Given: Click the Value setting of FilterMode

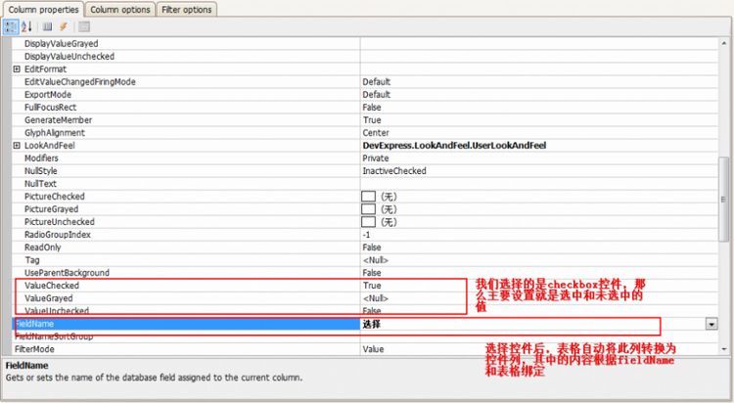Looking at the screenshot, I should [373, 349].
